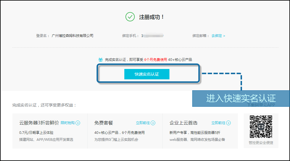The image size is (290, 161).
Task: Click the 进入快速实名认证 callout label
Action: tap(241, 98)
